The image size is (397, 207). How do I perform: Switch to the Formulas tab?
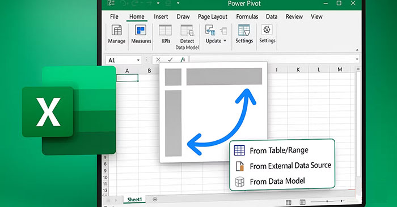click(x=247, y=16)
